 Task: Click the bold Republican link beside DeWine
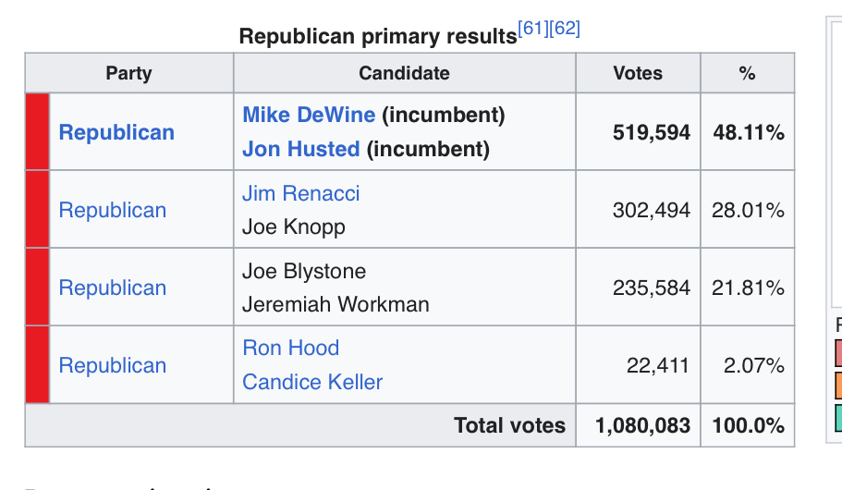(x=116, y=132)
